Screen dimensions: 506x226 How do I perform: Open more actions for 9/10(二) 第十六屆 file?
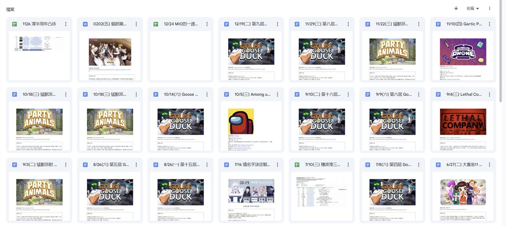click(x=348, y=95)
